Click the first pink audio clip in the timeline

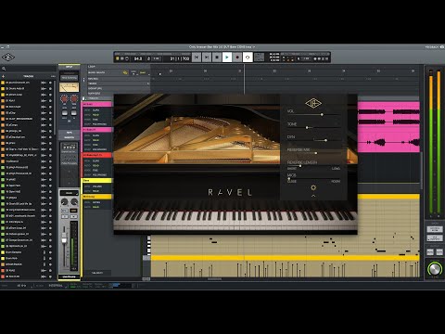point(388,114)
